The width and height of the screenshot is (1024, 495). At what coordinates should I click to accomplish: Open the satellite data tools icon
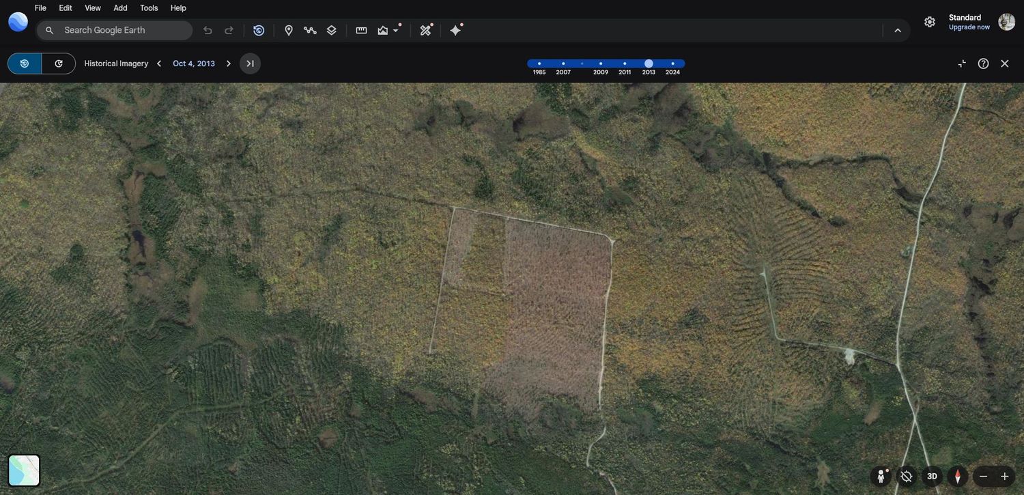[x=426, y=30]
